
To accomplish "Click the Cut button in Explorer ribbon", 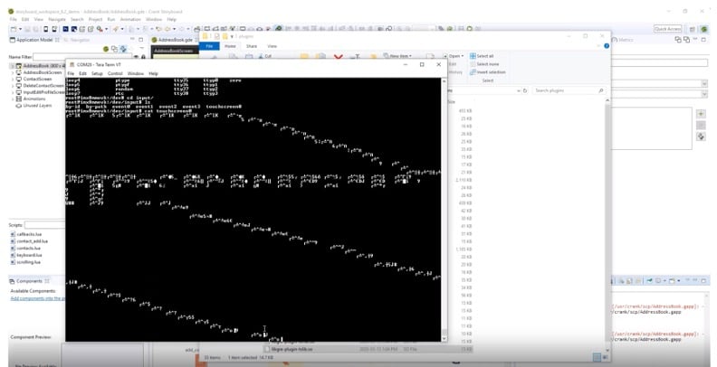I will (264, 56).
